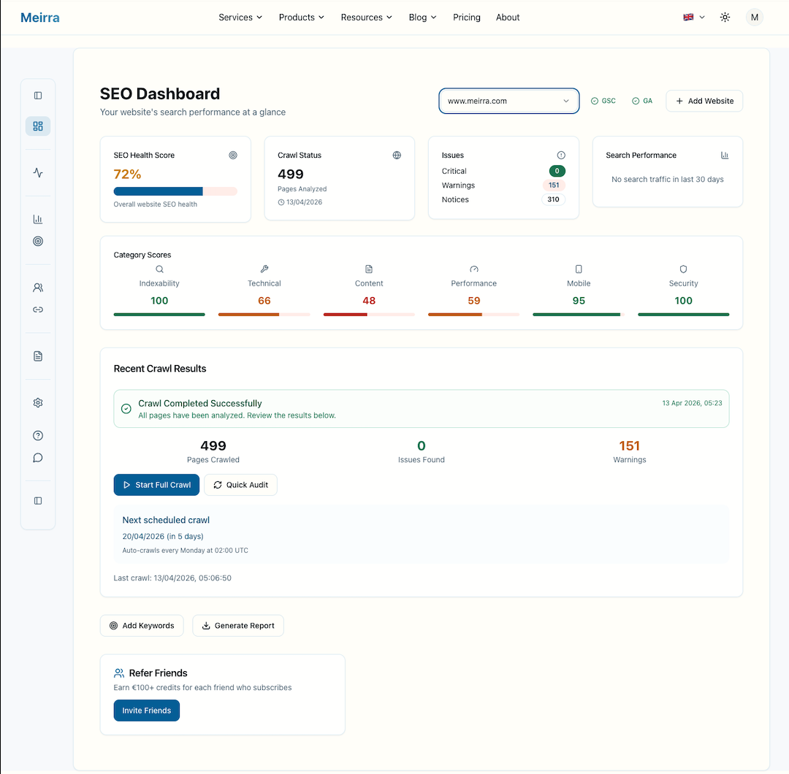789x774 pixels.
Task: Click the Add Website button
Action: click(704, 101)
